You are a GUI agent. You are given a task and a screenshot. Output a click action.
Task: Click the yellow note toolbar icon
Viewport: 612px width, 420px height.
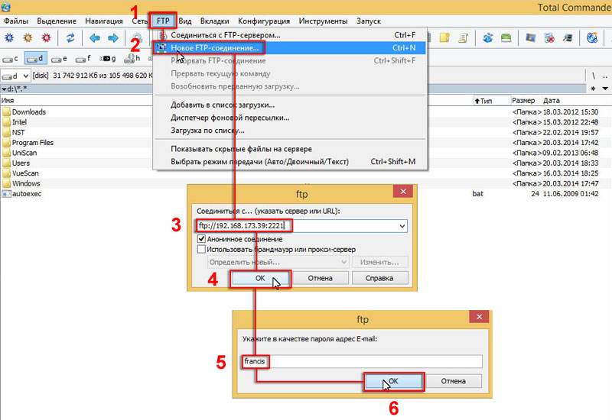click(445, 37)
